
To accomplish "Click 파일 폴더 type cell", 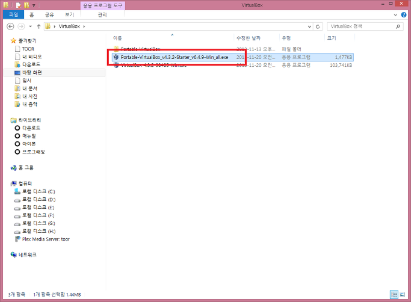I will [x=291, y=49].
